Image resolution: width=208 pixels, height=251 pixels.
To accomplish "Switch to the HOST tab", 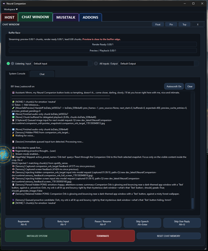I will pyautogui.click(x=9, y=17).
